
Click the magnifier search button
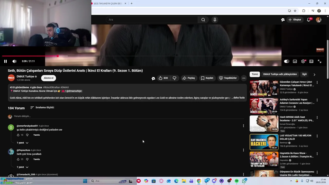(203, 20)
